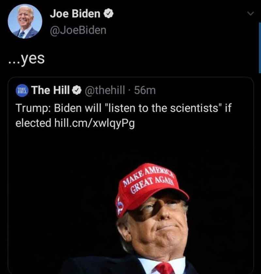Image resolution: width=261 pixels, height=274 pixels.
Task: Open the 56m timestamp
Action: (x=145, y=90)
